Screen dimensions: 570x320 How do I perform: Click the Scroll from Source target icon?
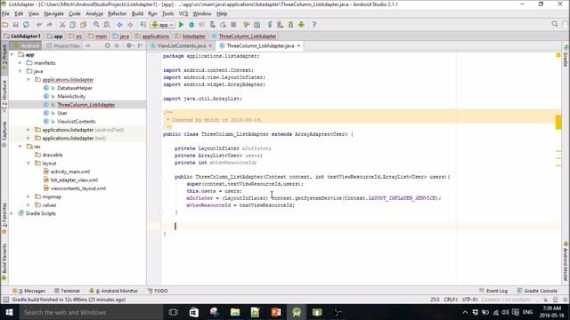[107, 45]
